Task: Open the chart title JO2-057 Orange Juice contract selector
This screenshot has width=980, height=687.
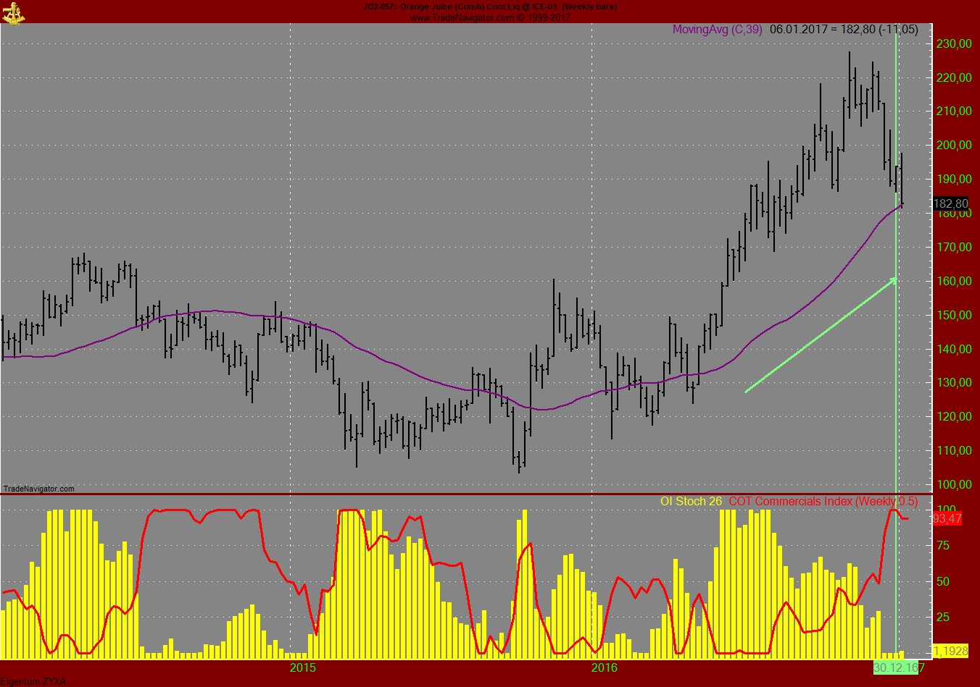Action: tap(489, 6)
